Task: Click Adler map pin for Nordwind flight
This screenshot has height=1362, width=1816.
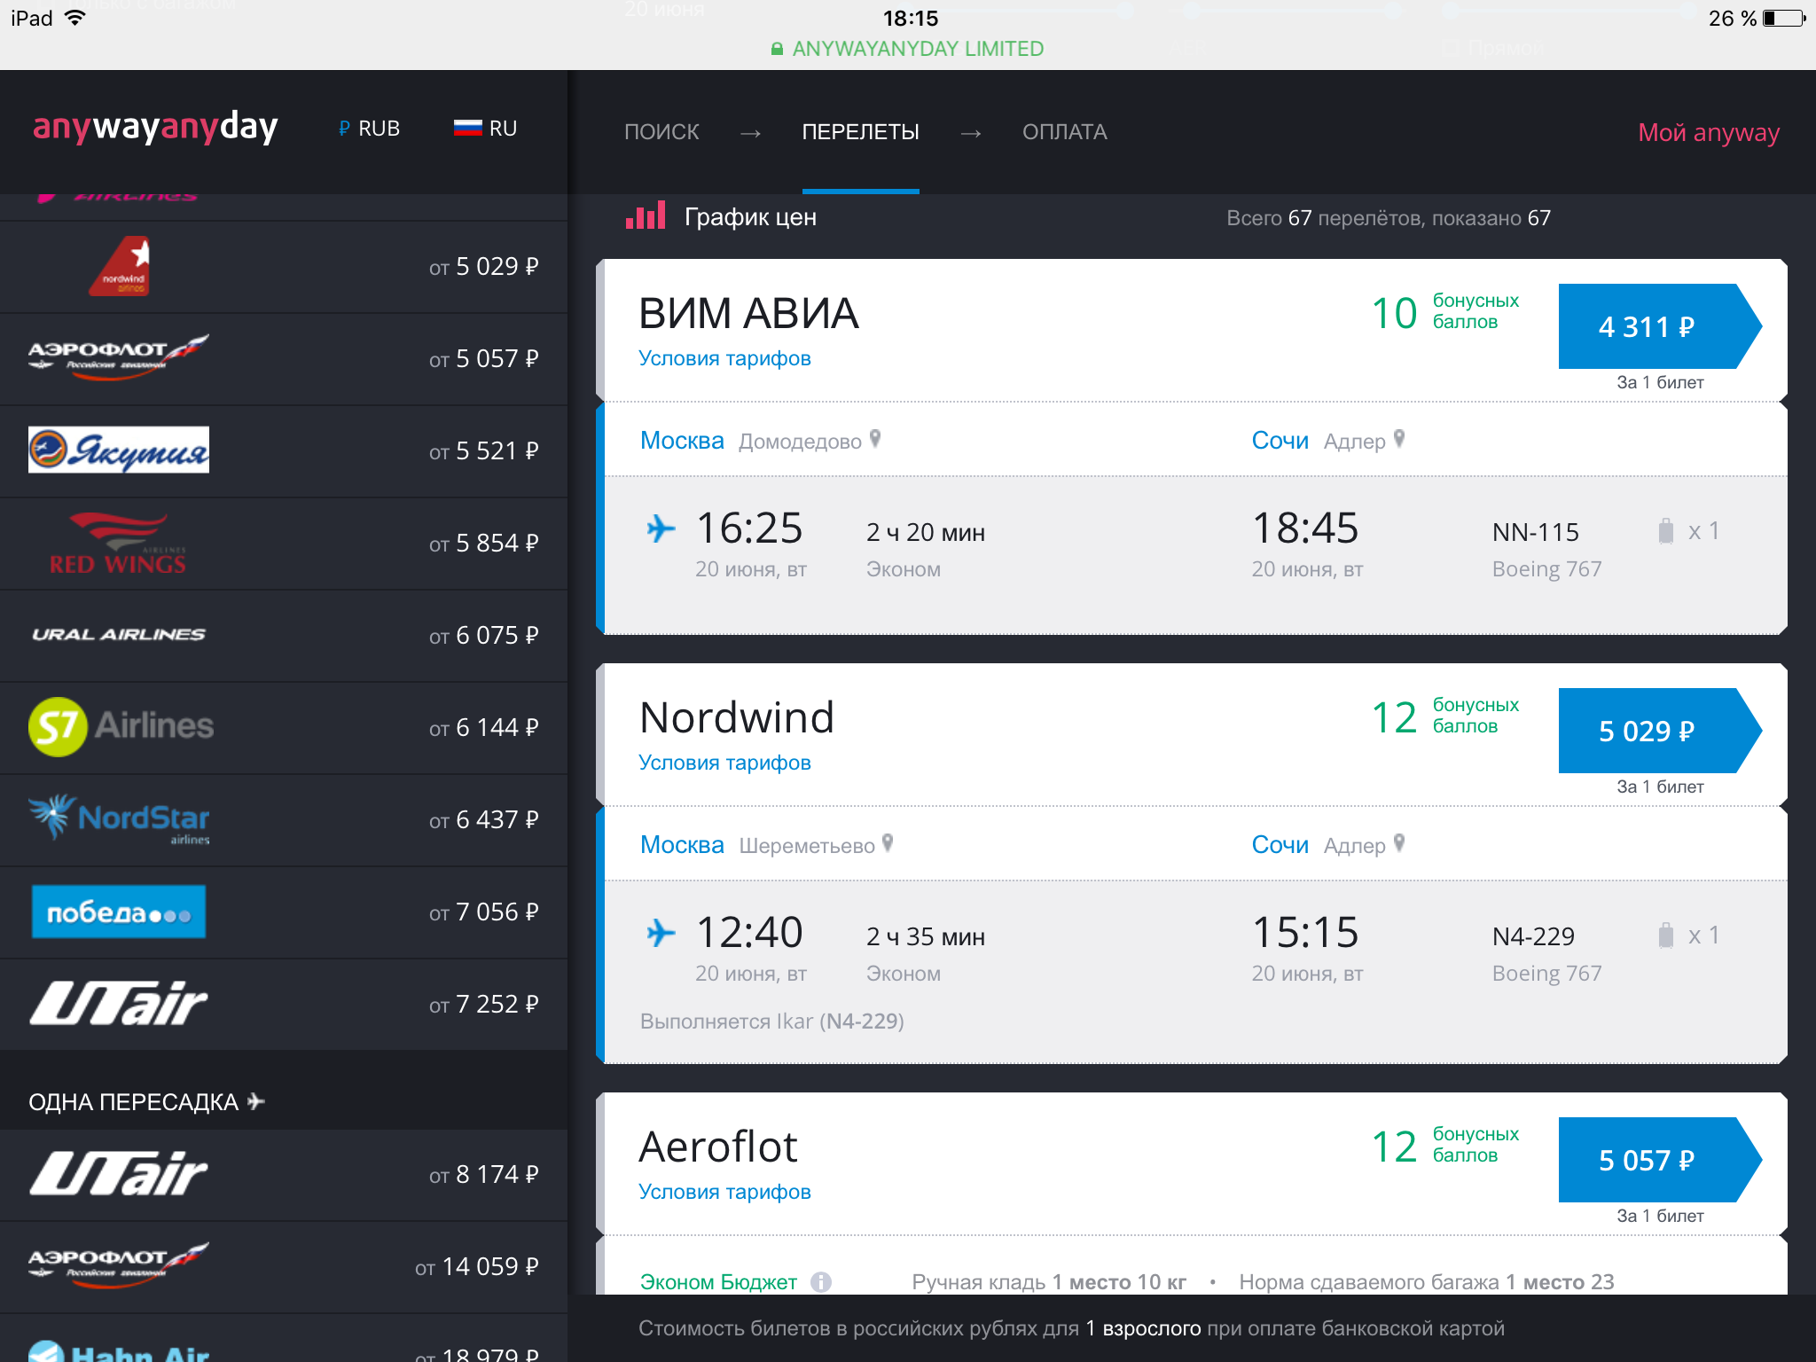Action: [x=1399, y=843]
